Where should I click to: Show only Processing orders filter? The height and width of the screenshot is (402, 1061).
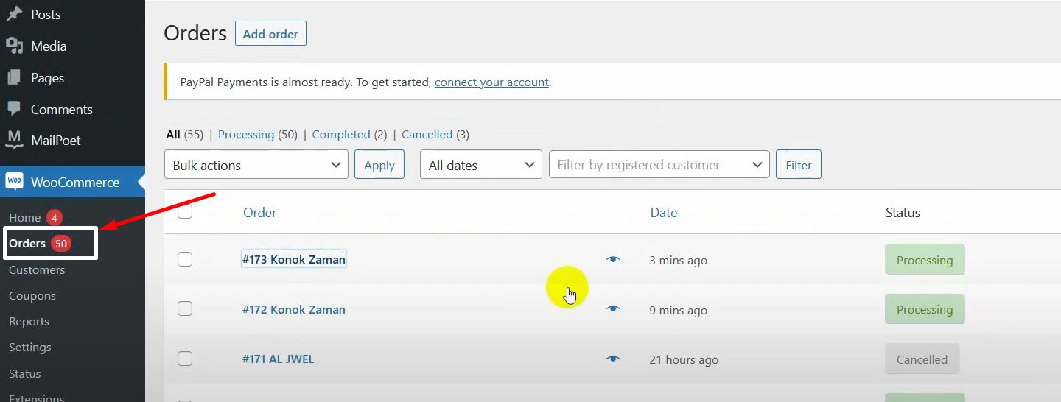coord(246,135)
